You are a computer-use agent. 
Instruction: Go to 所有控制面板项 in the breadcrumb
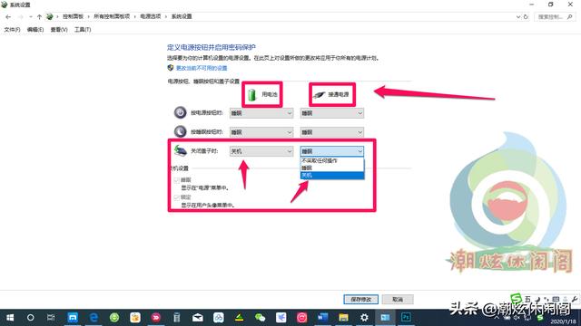point(112,16)
